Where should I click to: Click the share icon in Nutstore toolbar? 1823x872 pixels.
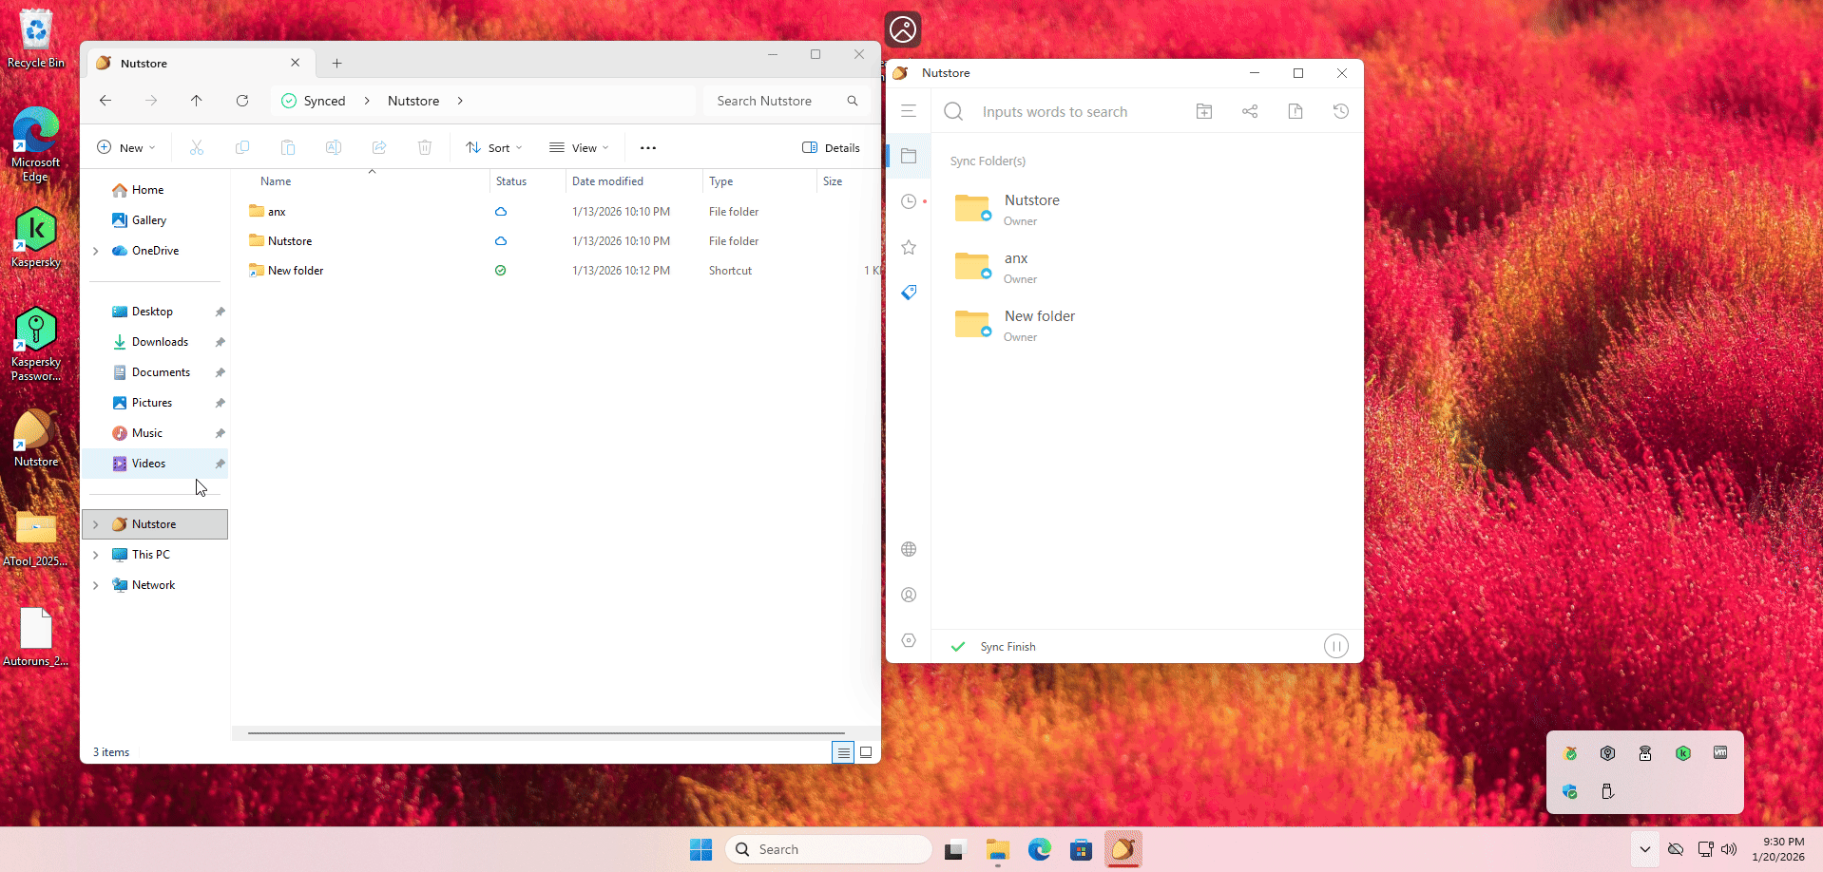point(1250,111)
